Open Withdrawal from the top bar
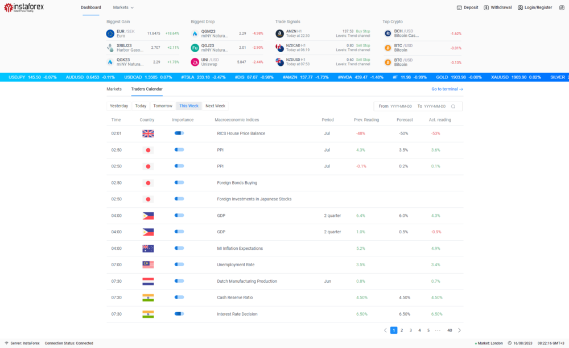The image size is (569, 348). pyautogui.click(x=486, y=8)
